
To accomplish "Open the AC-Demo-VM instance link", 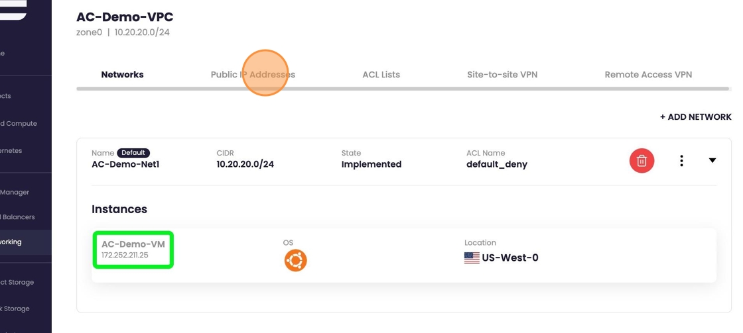I will click(133, 244).
